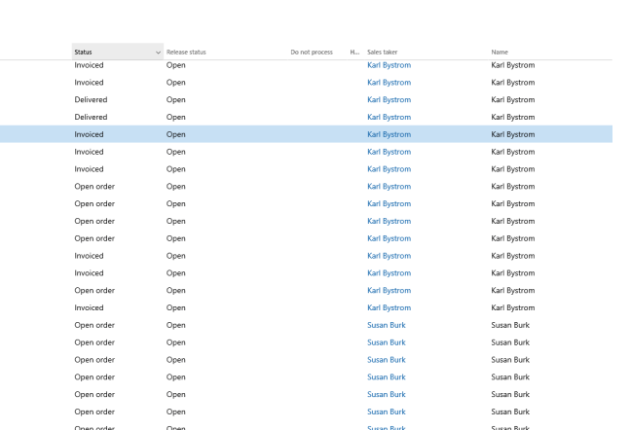This screenshot has height=430, width=631.
Task: Open the first Susan Burk sales taker link
Action: point(386,325)
